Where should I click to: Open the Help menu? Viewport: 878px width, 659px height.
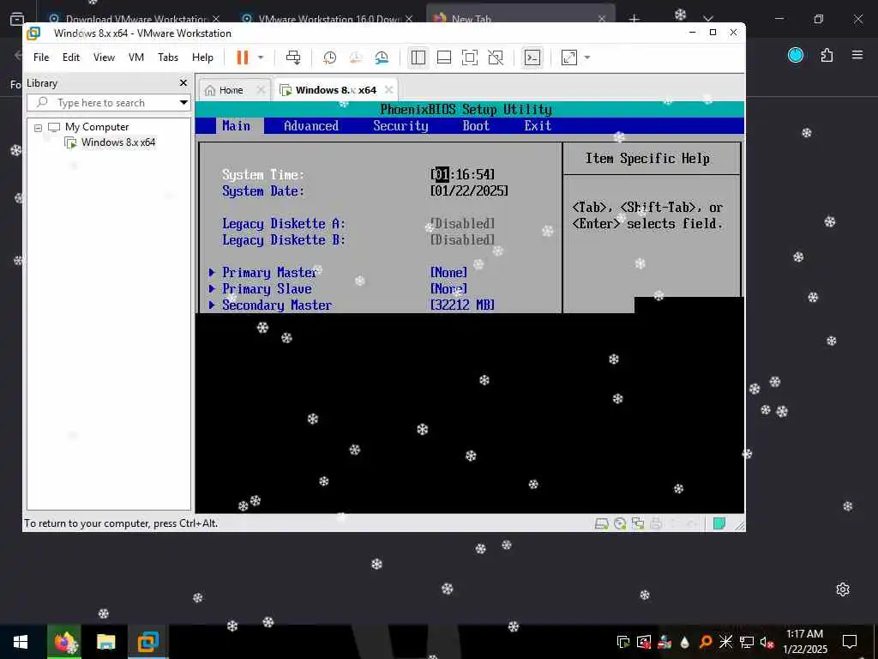[202, 57]
